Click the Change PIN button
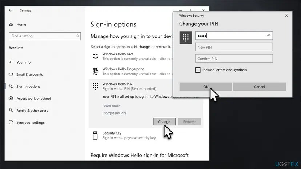The image size is (301, 169). click(164, 121)
